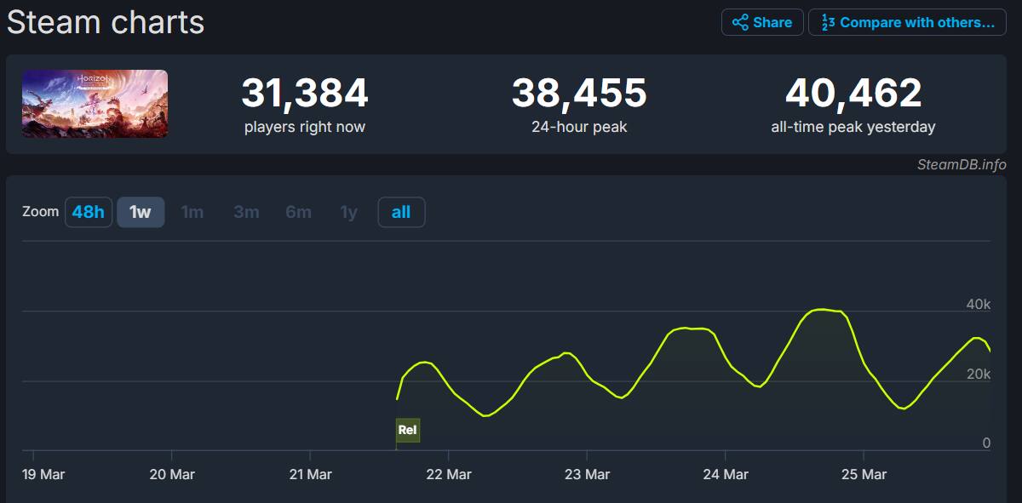Select the 1w zoom range

coord(141,212)
